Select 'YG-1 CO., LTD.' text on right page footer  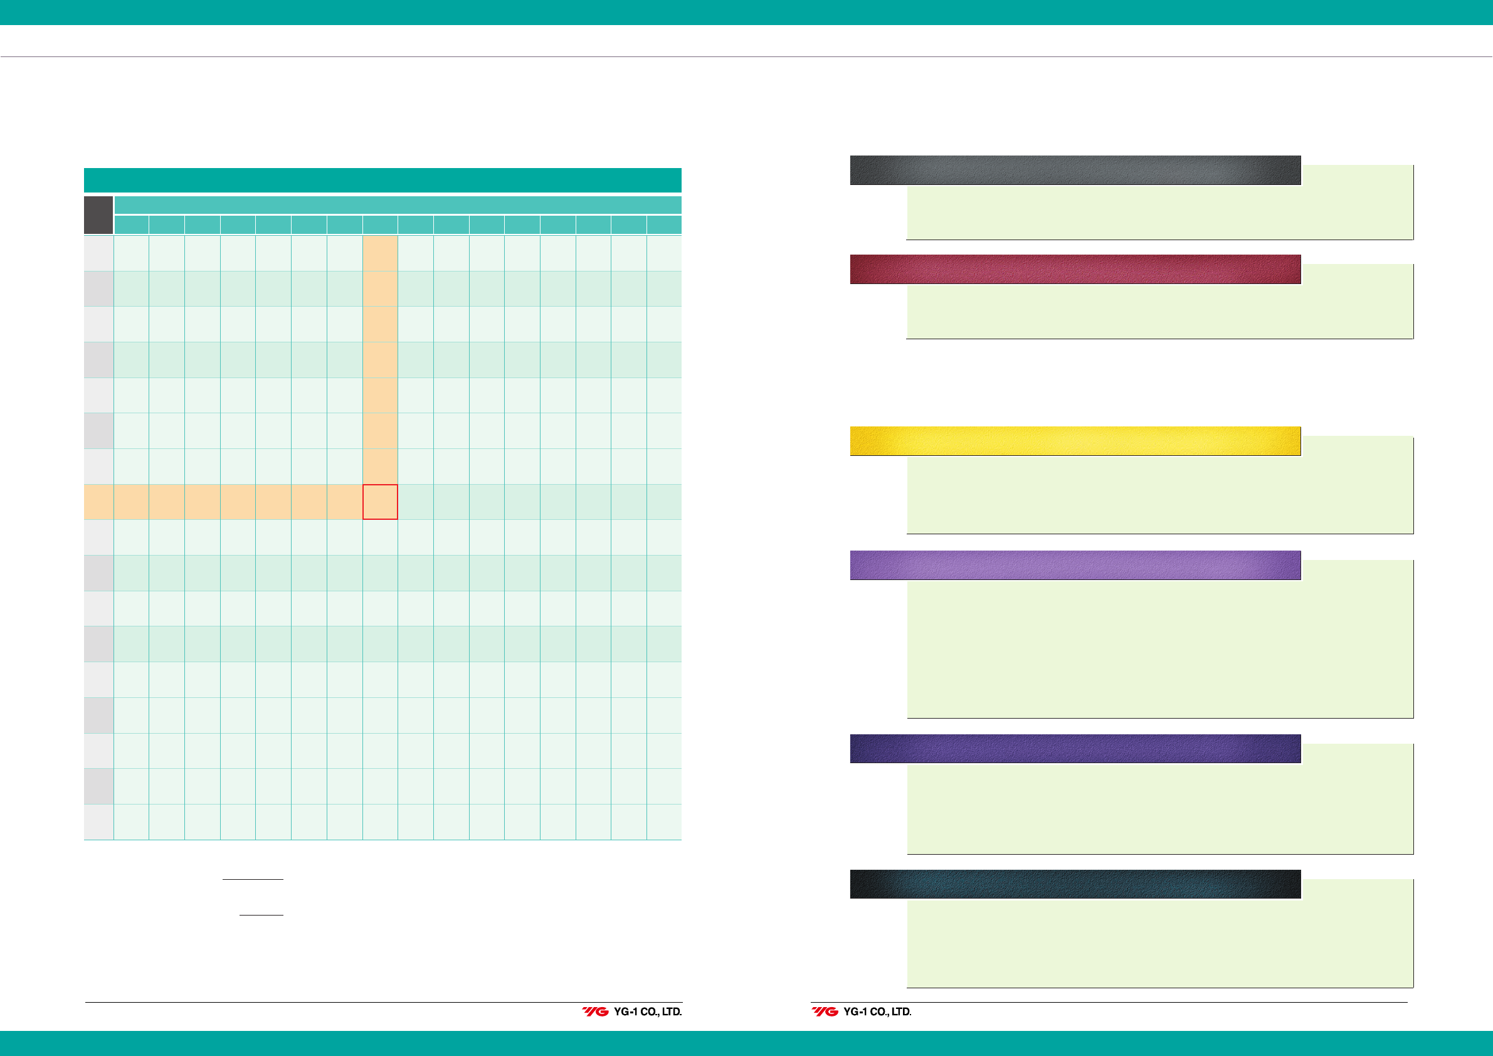[877, 1011]
